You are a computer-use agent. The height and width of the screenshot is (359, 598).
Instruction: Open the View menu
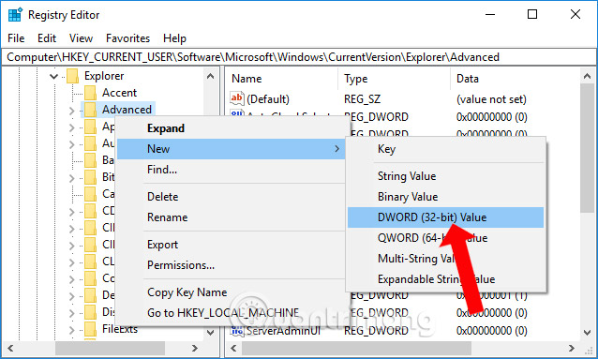point(81,38)
